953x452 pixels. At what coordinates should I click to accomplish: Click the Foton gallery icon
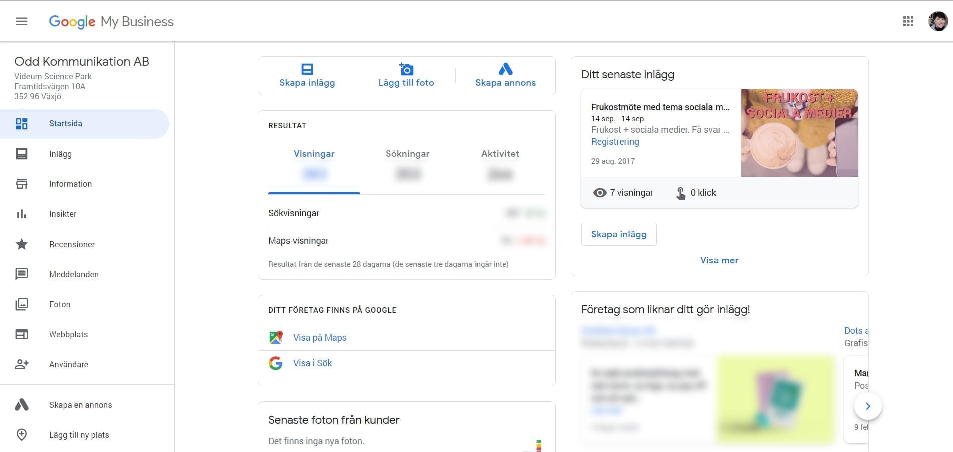(22, 304)
